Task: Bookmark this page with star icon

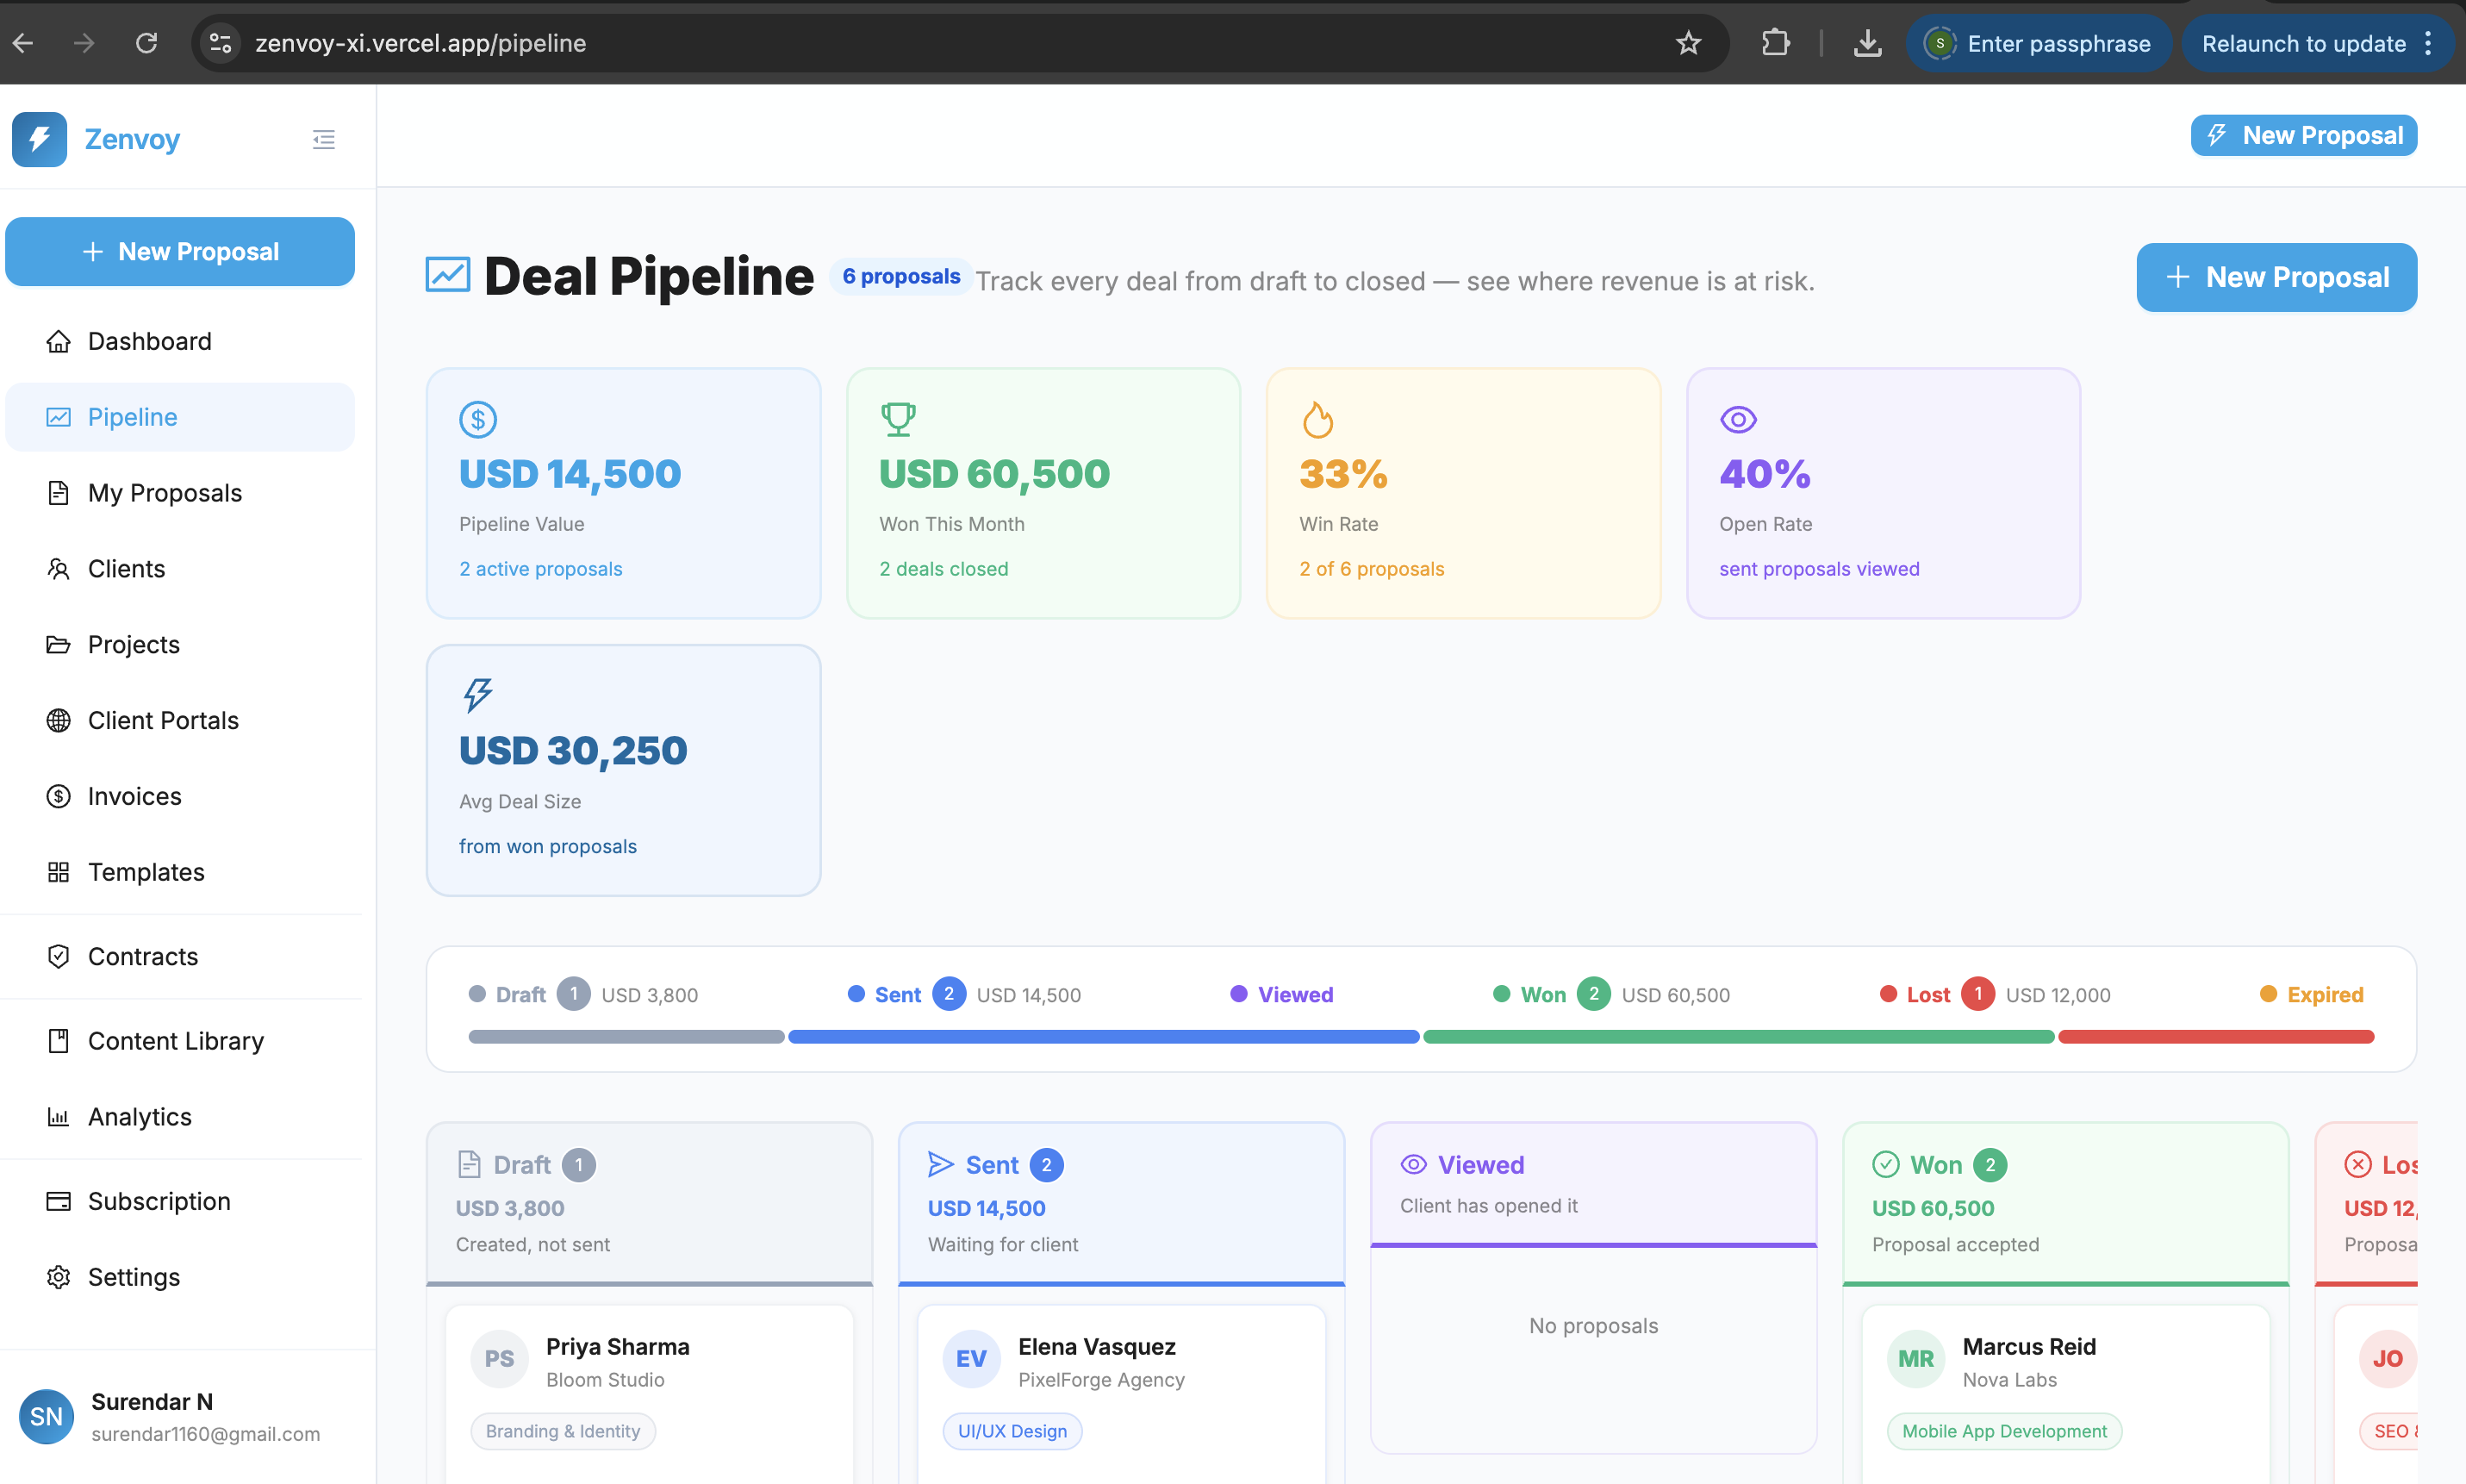Action: tap(1687, 43)
